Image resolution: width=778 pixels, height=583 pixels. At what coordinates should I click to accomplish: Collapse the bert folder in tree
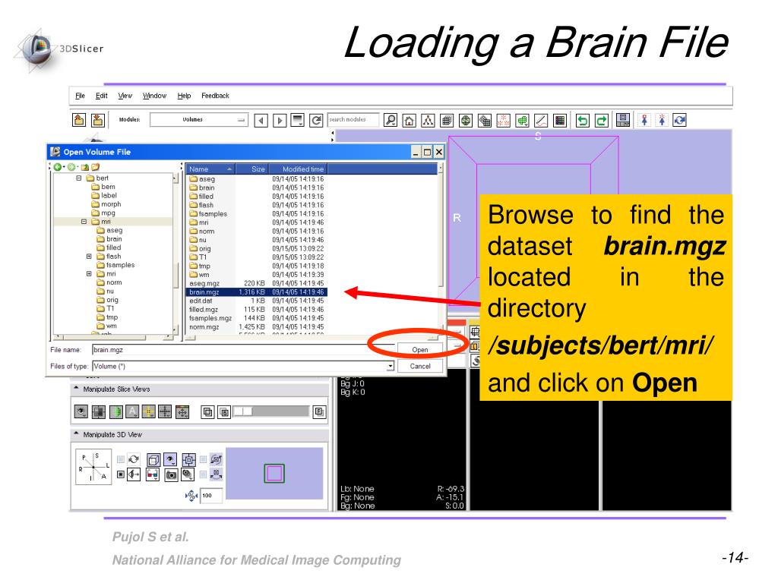point(79,178)
